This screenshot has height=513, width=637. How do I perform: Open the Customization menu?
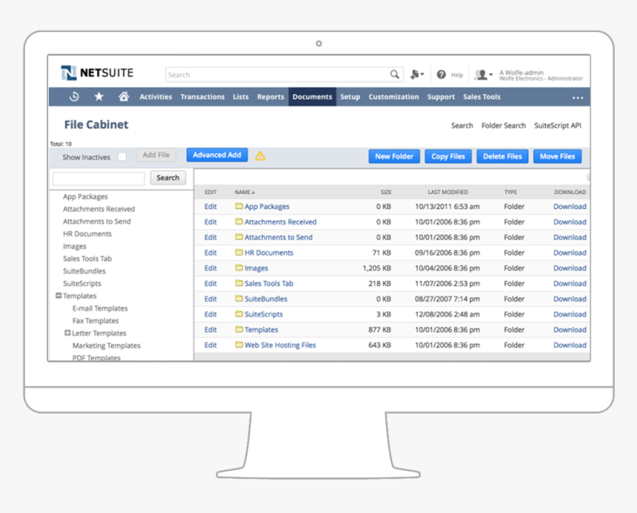pyautogui.click(x=393, y=97)
